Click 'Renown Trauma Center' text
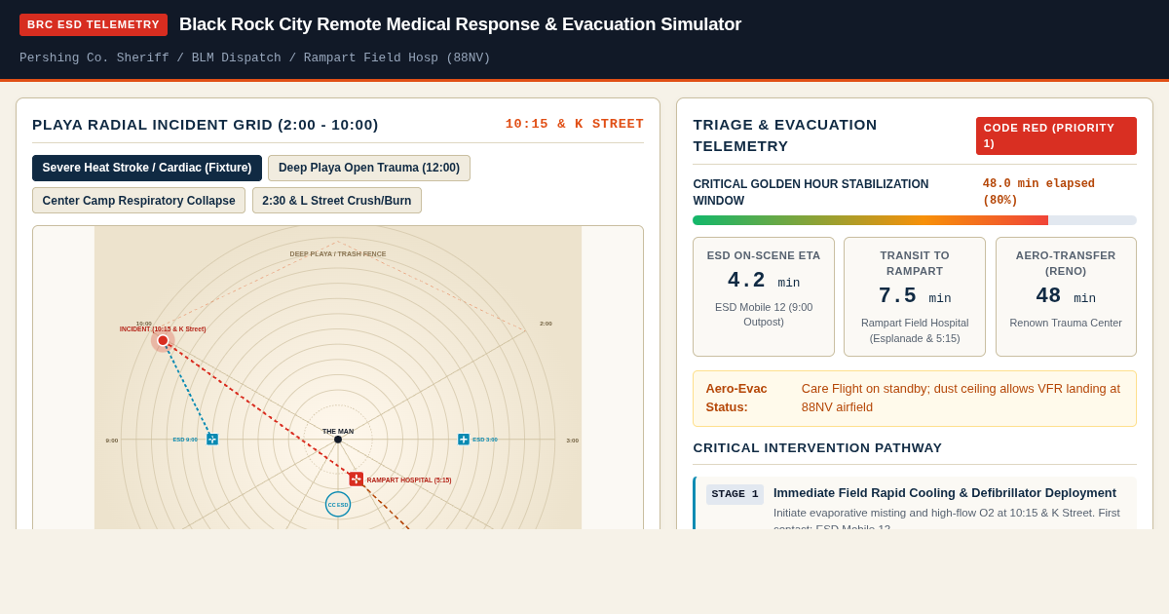The width and height of the screenshot is (1169, 614). pos(1066,323)
